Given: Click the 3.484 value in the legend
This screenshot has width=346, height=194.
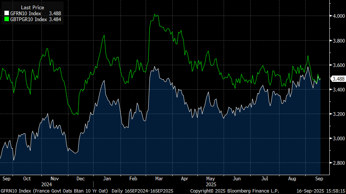Looking at the screenshot, I should (55, 19).
